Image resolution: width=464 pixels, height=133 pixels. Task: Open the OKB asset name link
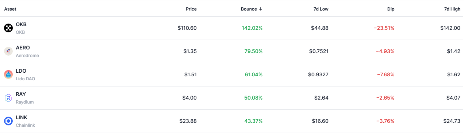pyautogui.click(x=21, y=24)
